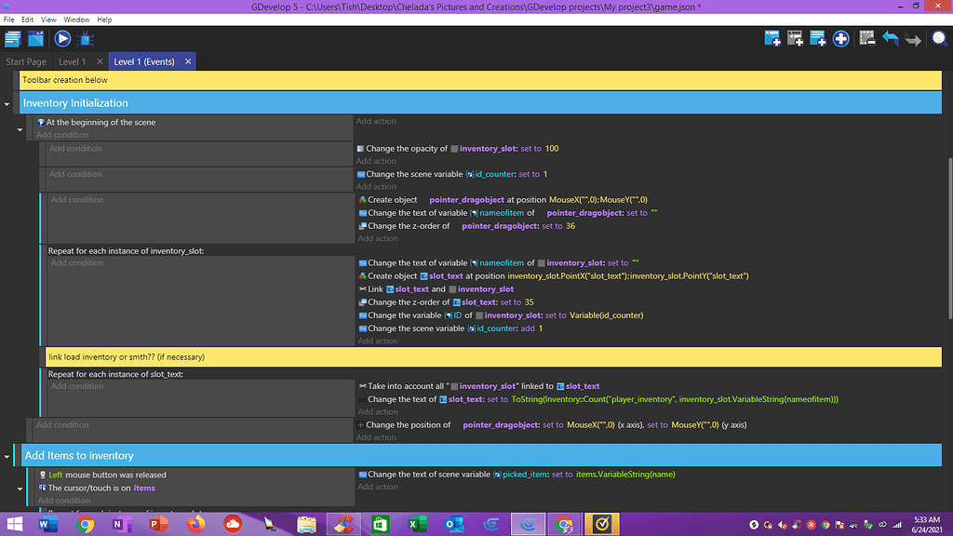The width and height of the screenshot is (953, 536).
Task: Click the Add a new event icon
Action: [772, 38]
